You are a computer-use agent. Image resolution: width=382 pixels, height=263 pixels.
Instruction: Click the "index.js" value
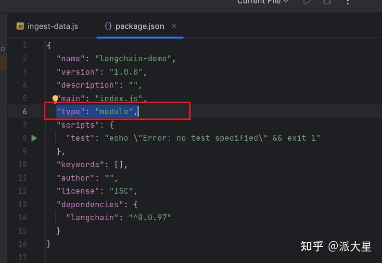click(x=119, y=98)
